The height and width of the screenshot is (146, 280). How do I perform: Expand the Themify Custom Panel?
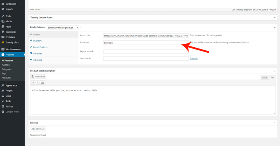point(275,18)
